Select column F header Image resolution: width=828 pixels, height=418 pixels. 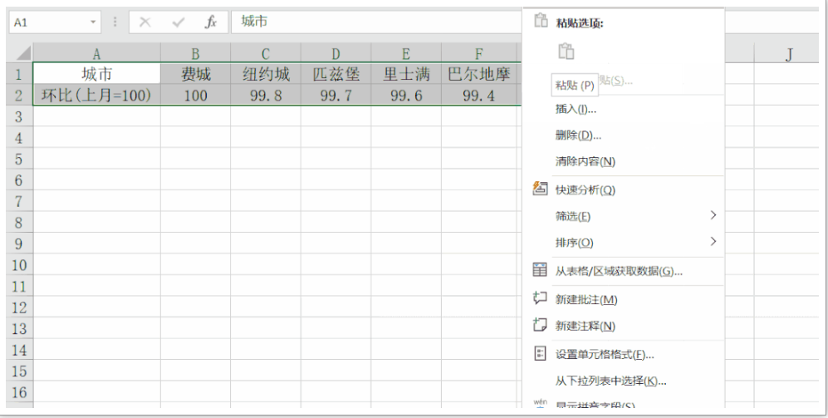tap(479, 53)
